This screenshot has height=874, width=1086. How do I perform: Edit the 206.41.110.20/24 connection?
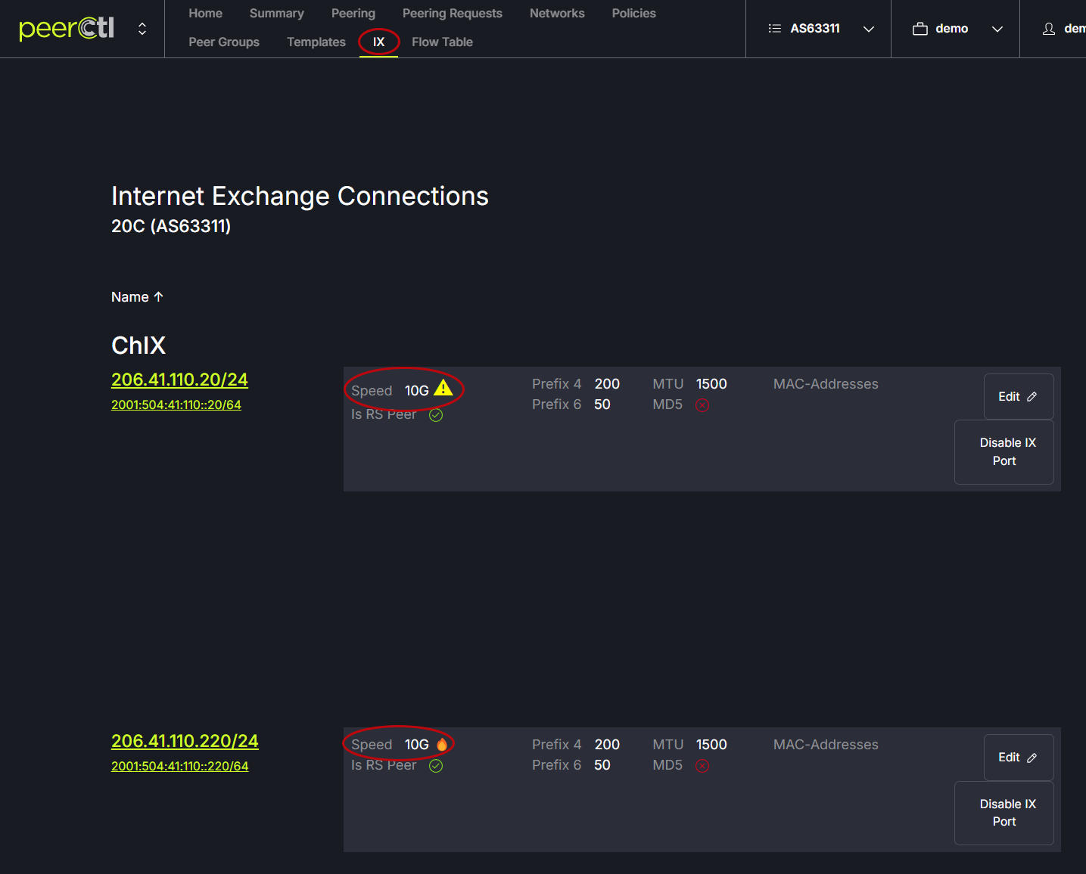[1018, 397]
